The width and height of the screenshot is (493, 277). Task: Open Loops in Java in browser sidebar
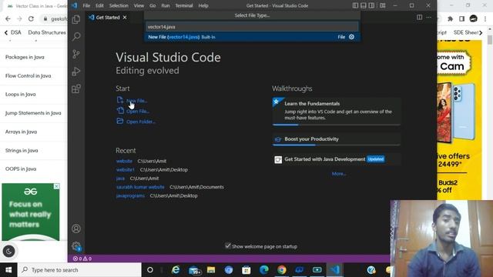click(x=21, y=94)
